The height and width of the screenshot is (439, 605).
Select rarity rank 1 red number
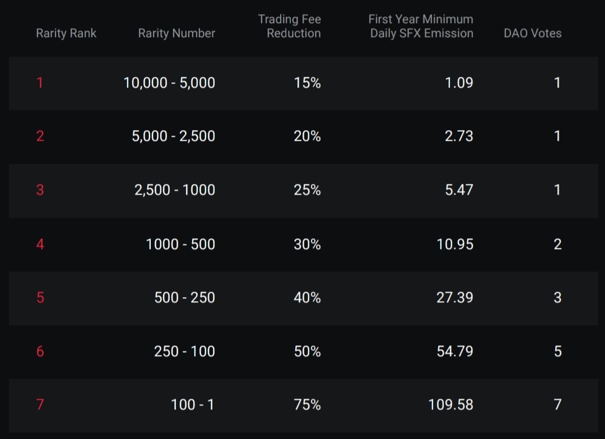tap(40, 82)
